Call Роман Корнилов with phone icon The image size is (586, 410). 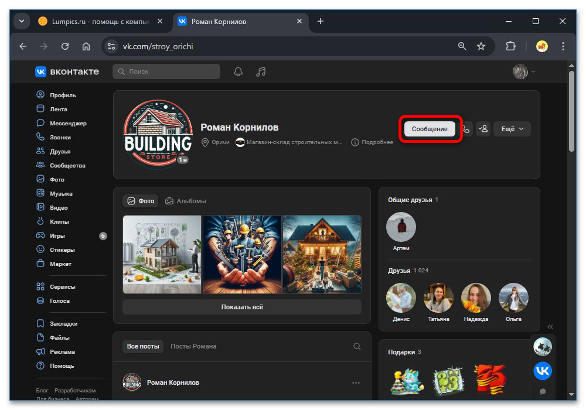coord(466,129)
